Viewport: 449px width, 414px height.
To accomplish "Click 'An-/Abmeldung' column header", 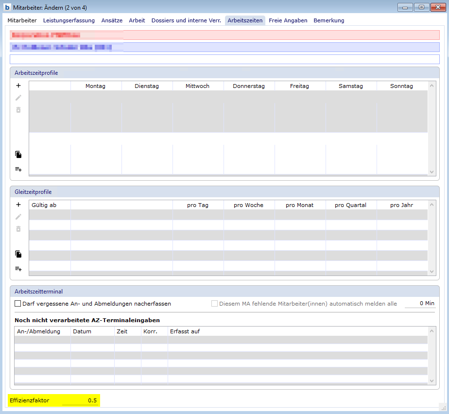I will click(38, 331).
